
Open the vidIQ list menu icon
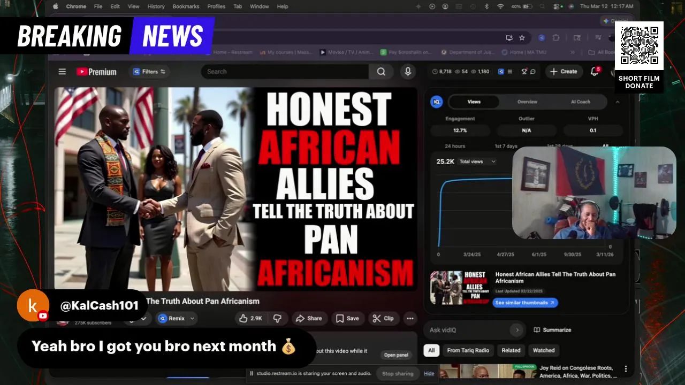[510, 72]
